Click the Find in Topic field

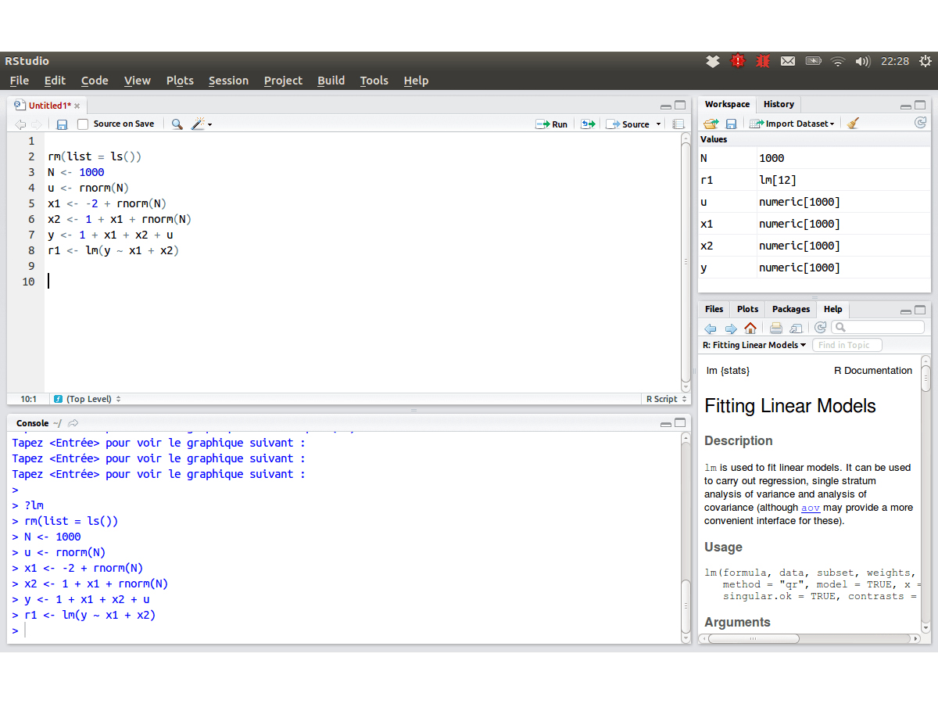(847, 345)
